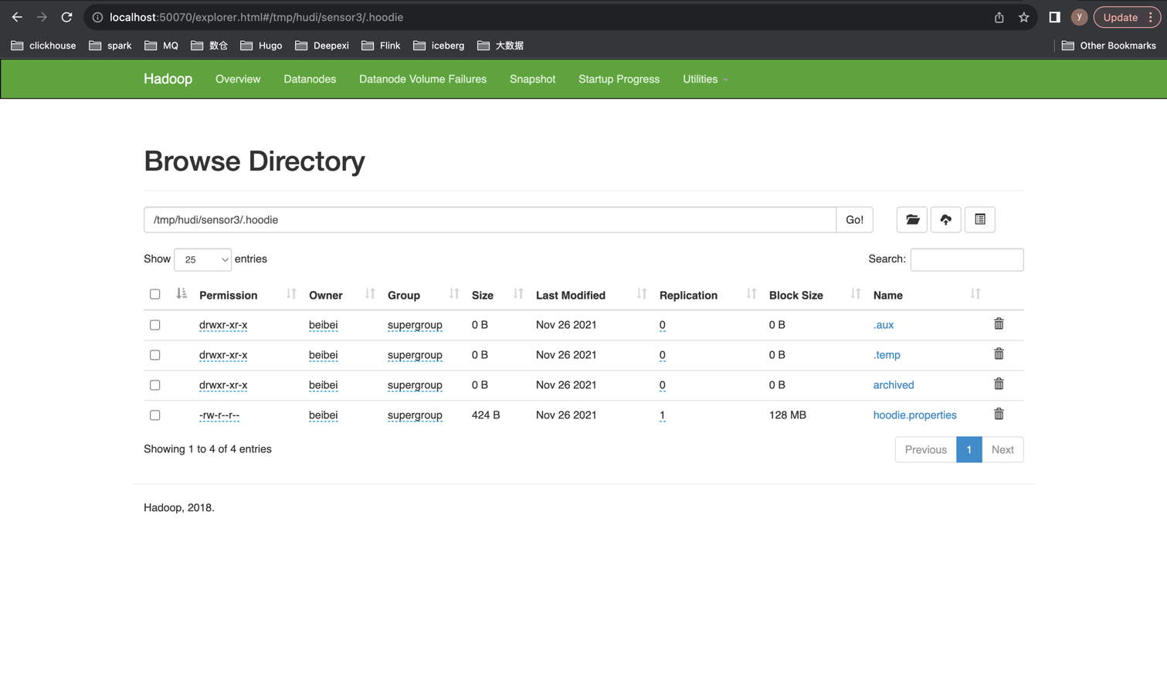View site information icon in address bar
The height and width of the screenshot is (697, 1167).
point(97,17)
